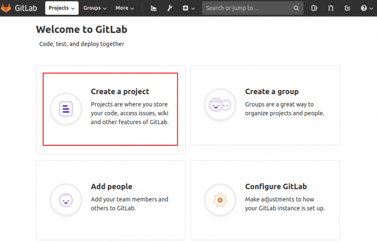
Task: Click the GitLab wordmark text
Action: (26, 8)
